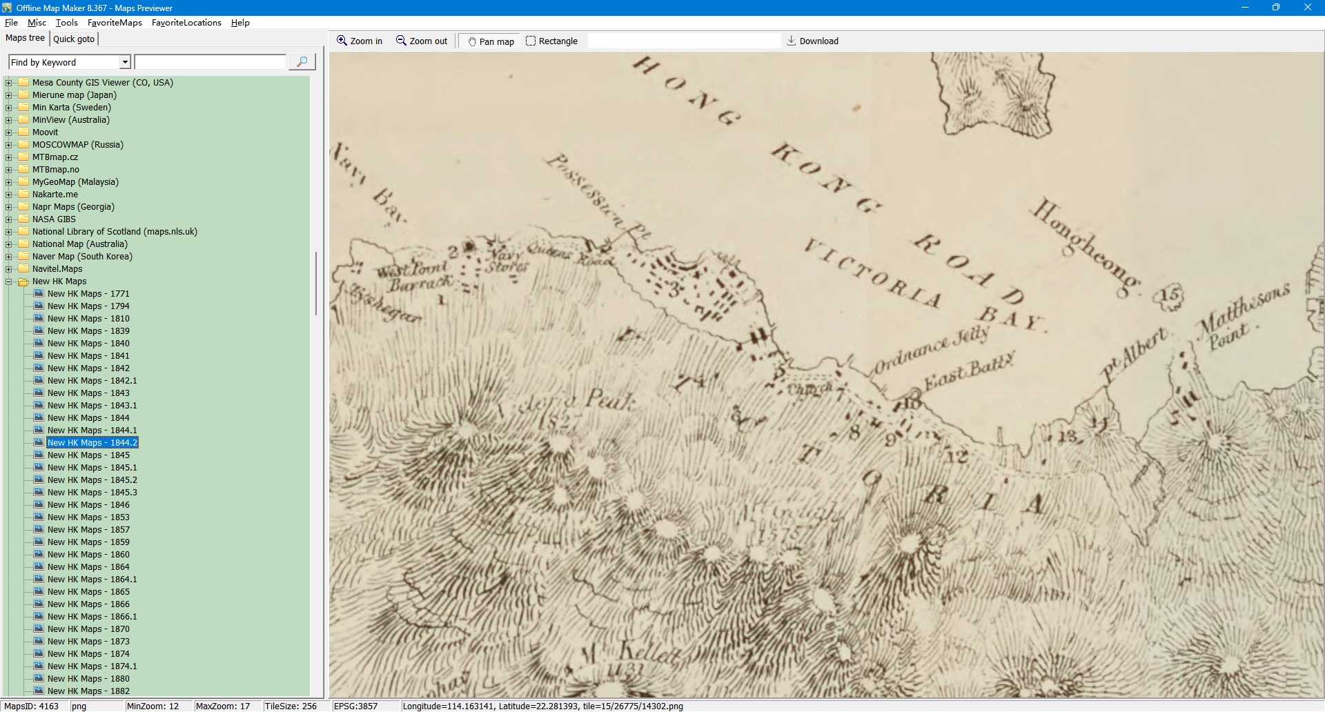The width and height of the screenshot is (1325, 712).
Task: Click the keyword search text field
Action: [x=210, y=62]
